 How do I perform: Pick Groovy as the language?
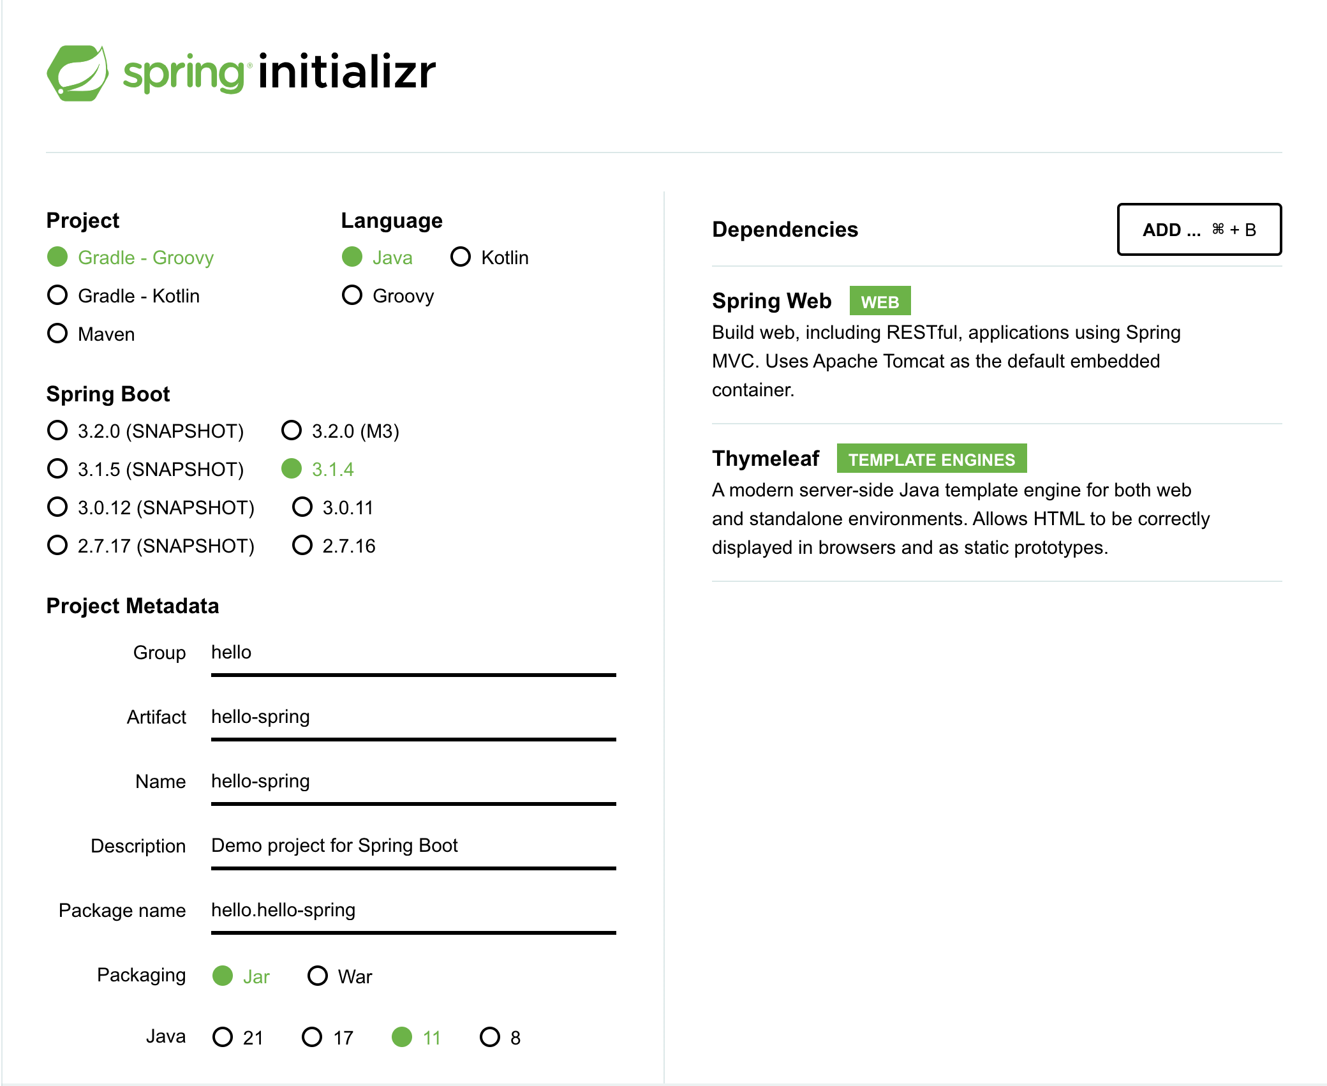tap(388, 295)
